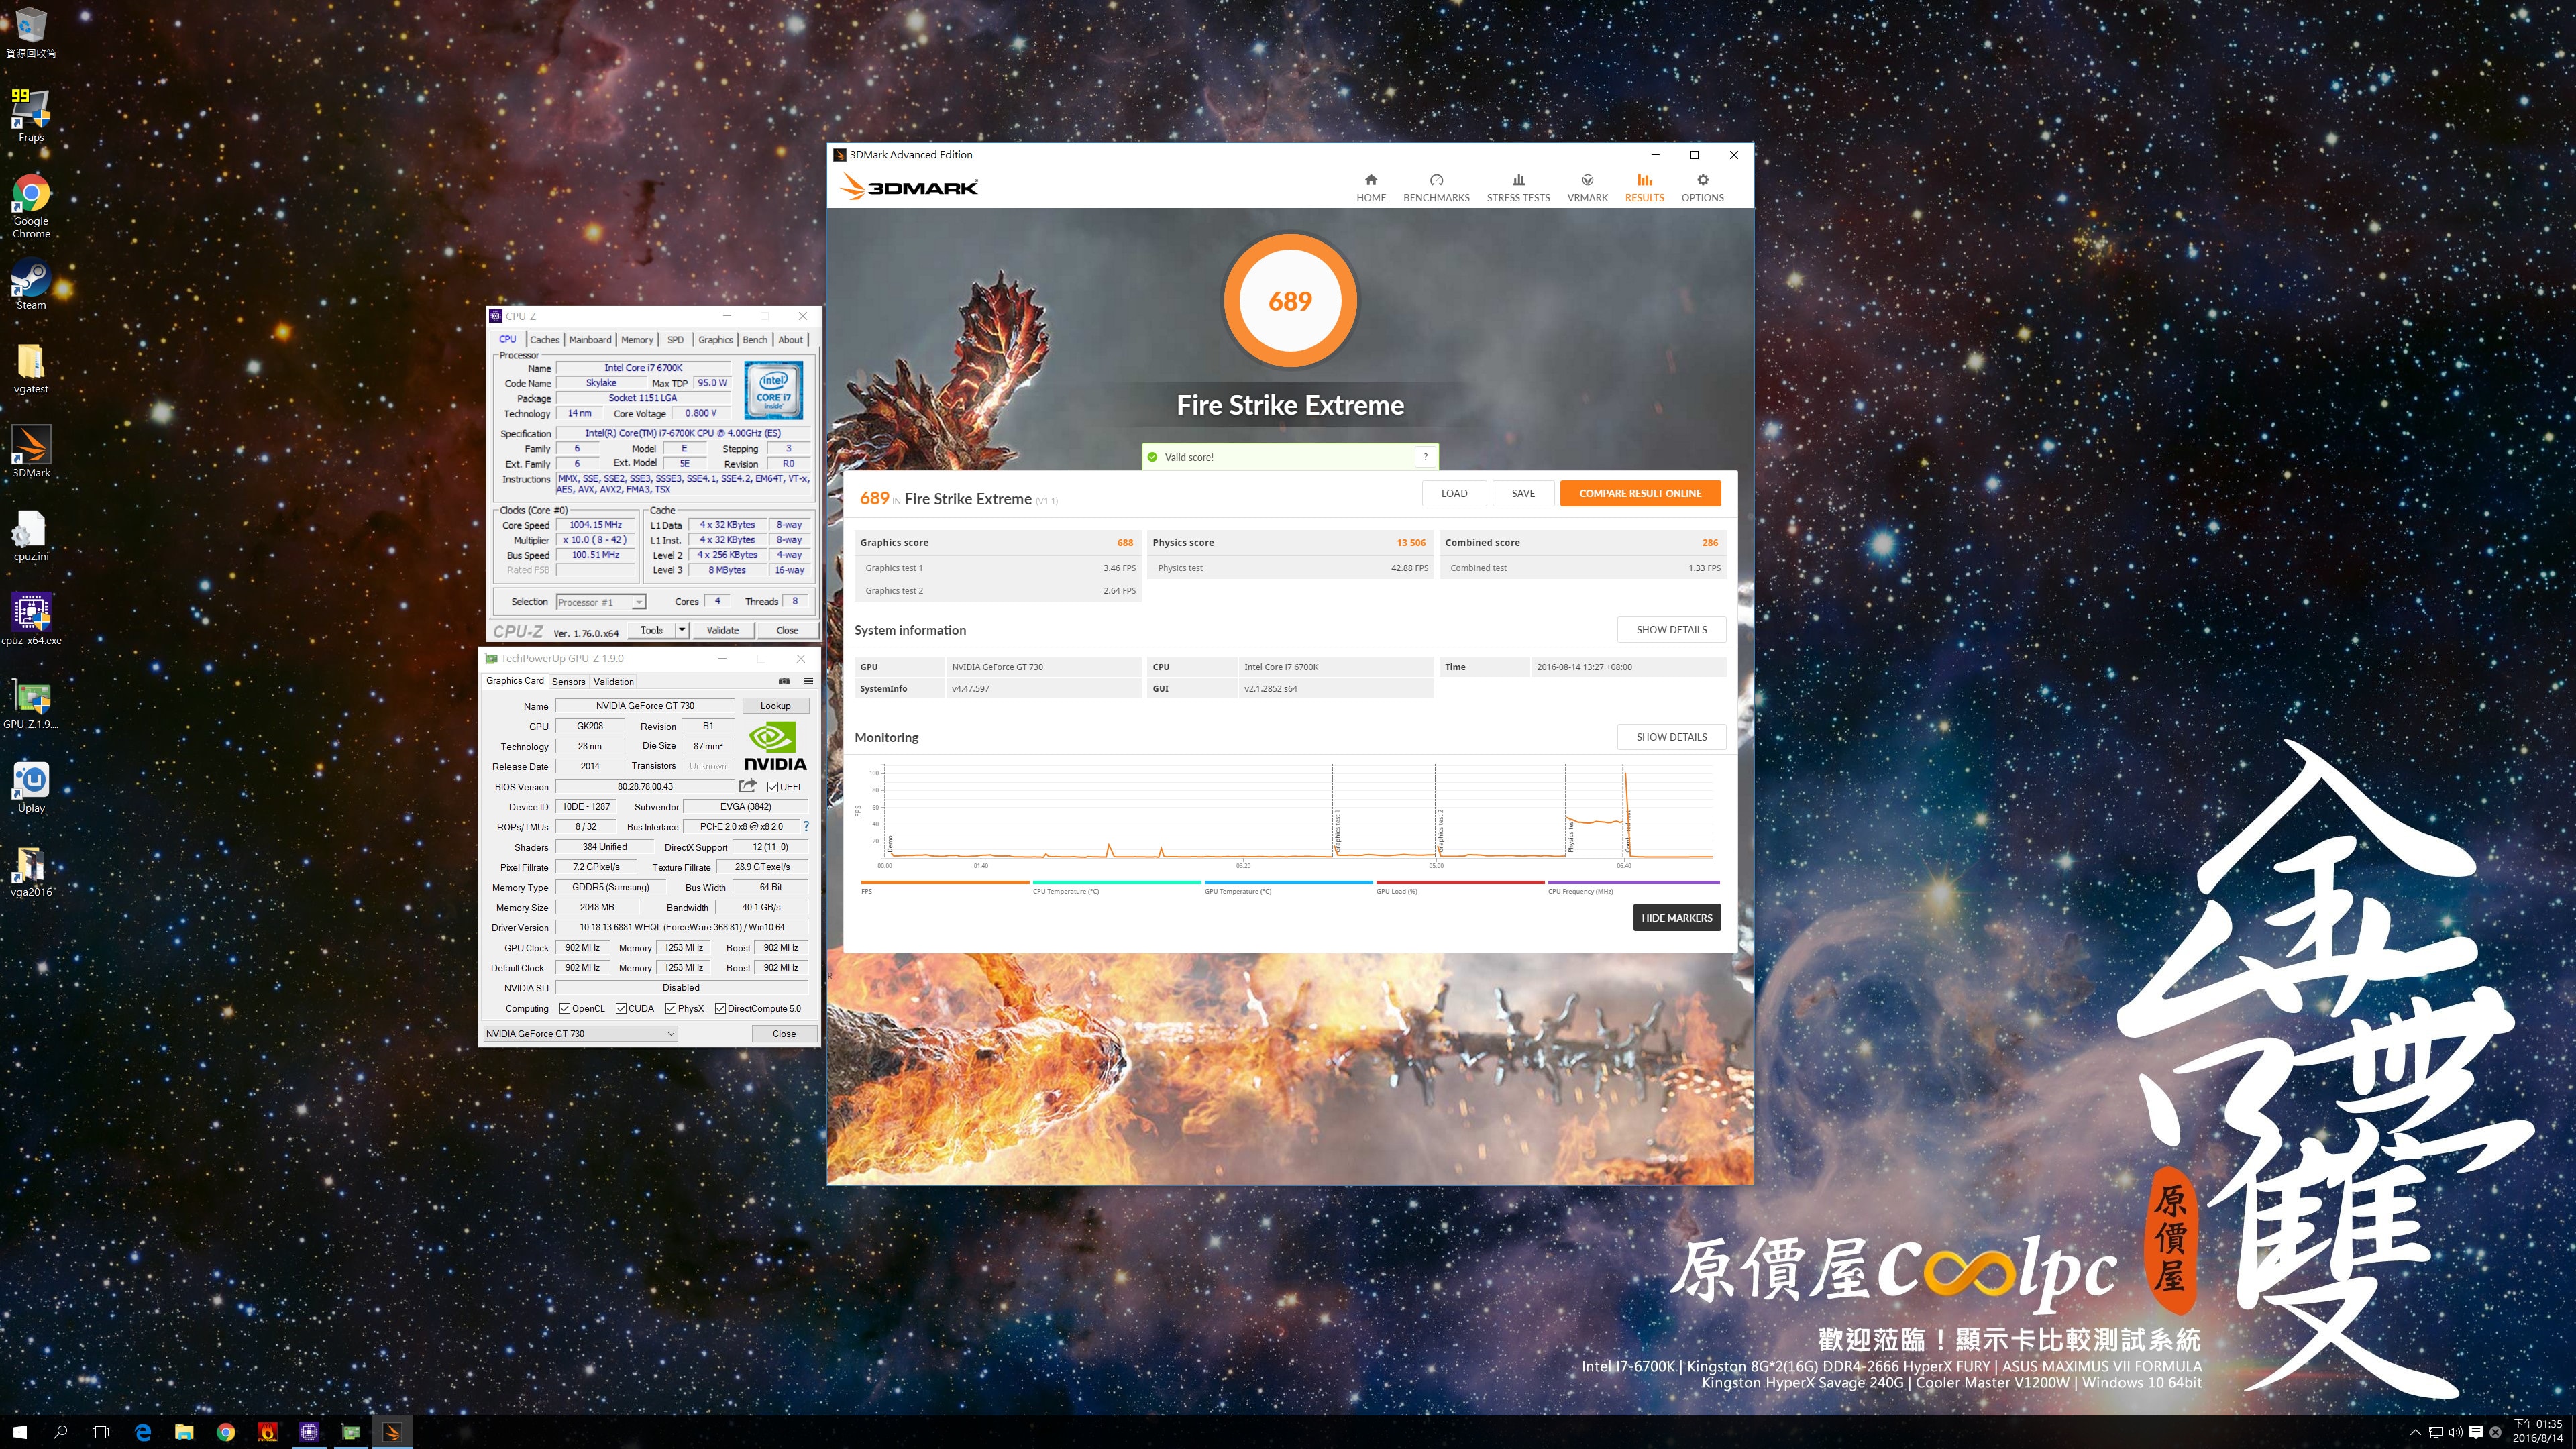Click the Lookup button in GPU-Z
This screenshot has height=1449, width=2576.
[x=775, y=706]
